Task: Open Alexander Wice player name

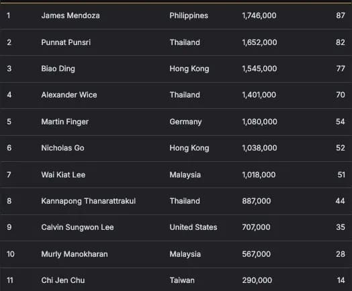Action: pyautogui.click(x=69, y=95)
